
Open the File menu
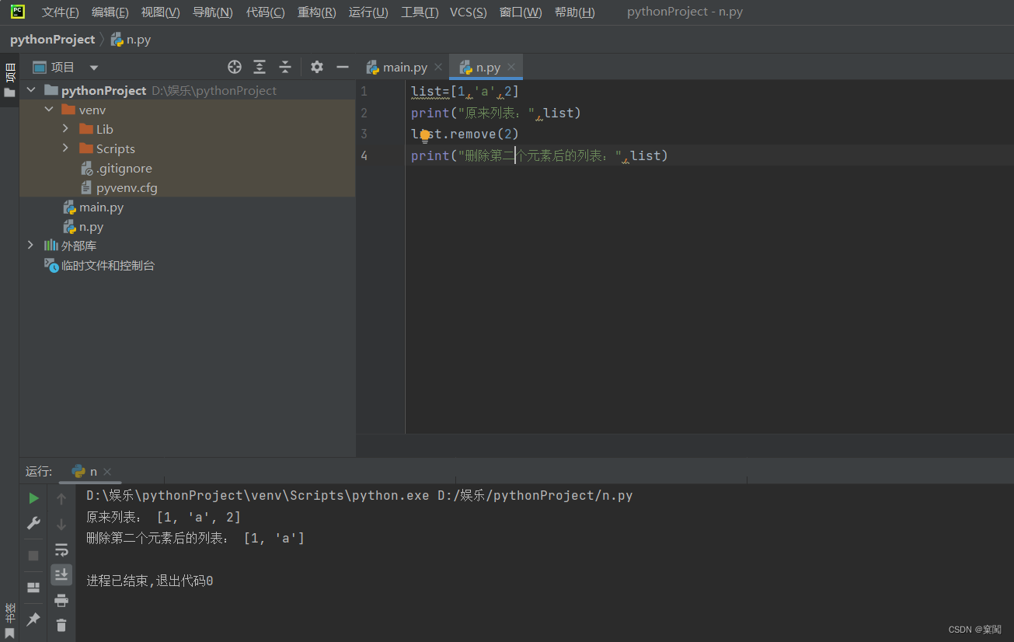pyautogui.click(x=60, y=12)
